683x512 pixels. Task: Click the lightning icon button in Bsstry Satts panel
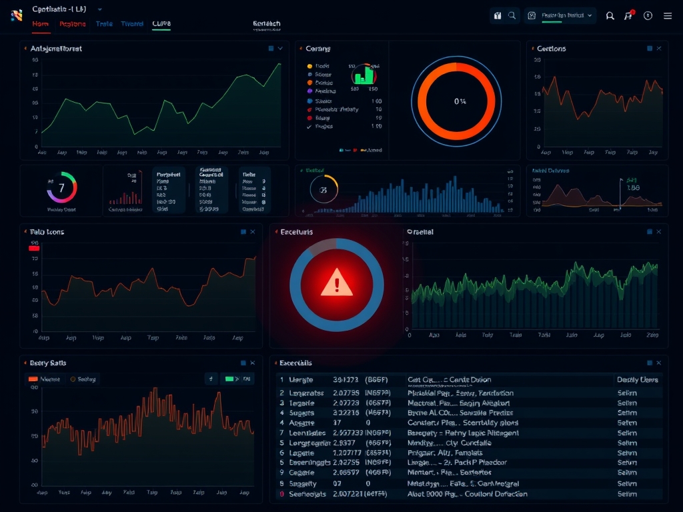point(211,379)
